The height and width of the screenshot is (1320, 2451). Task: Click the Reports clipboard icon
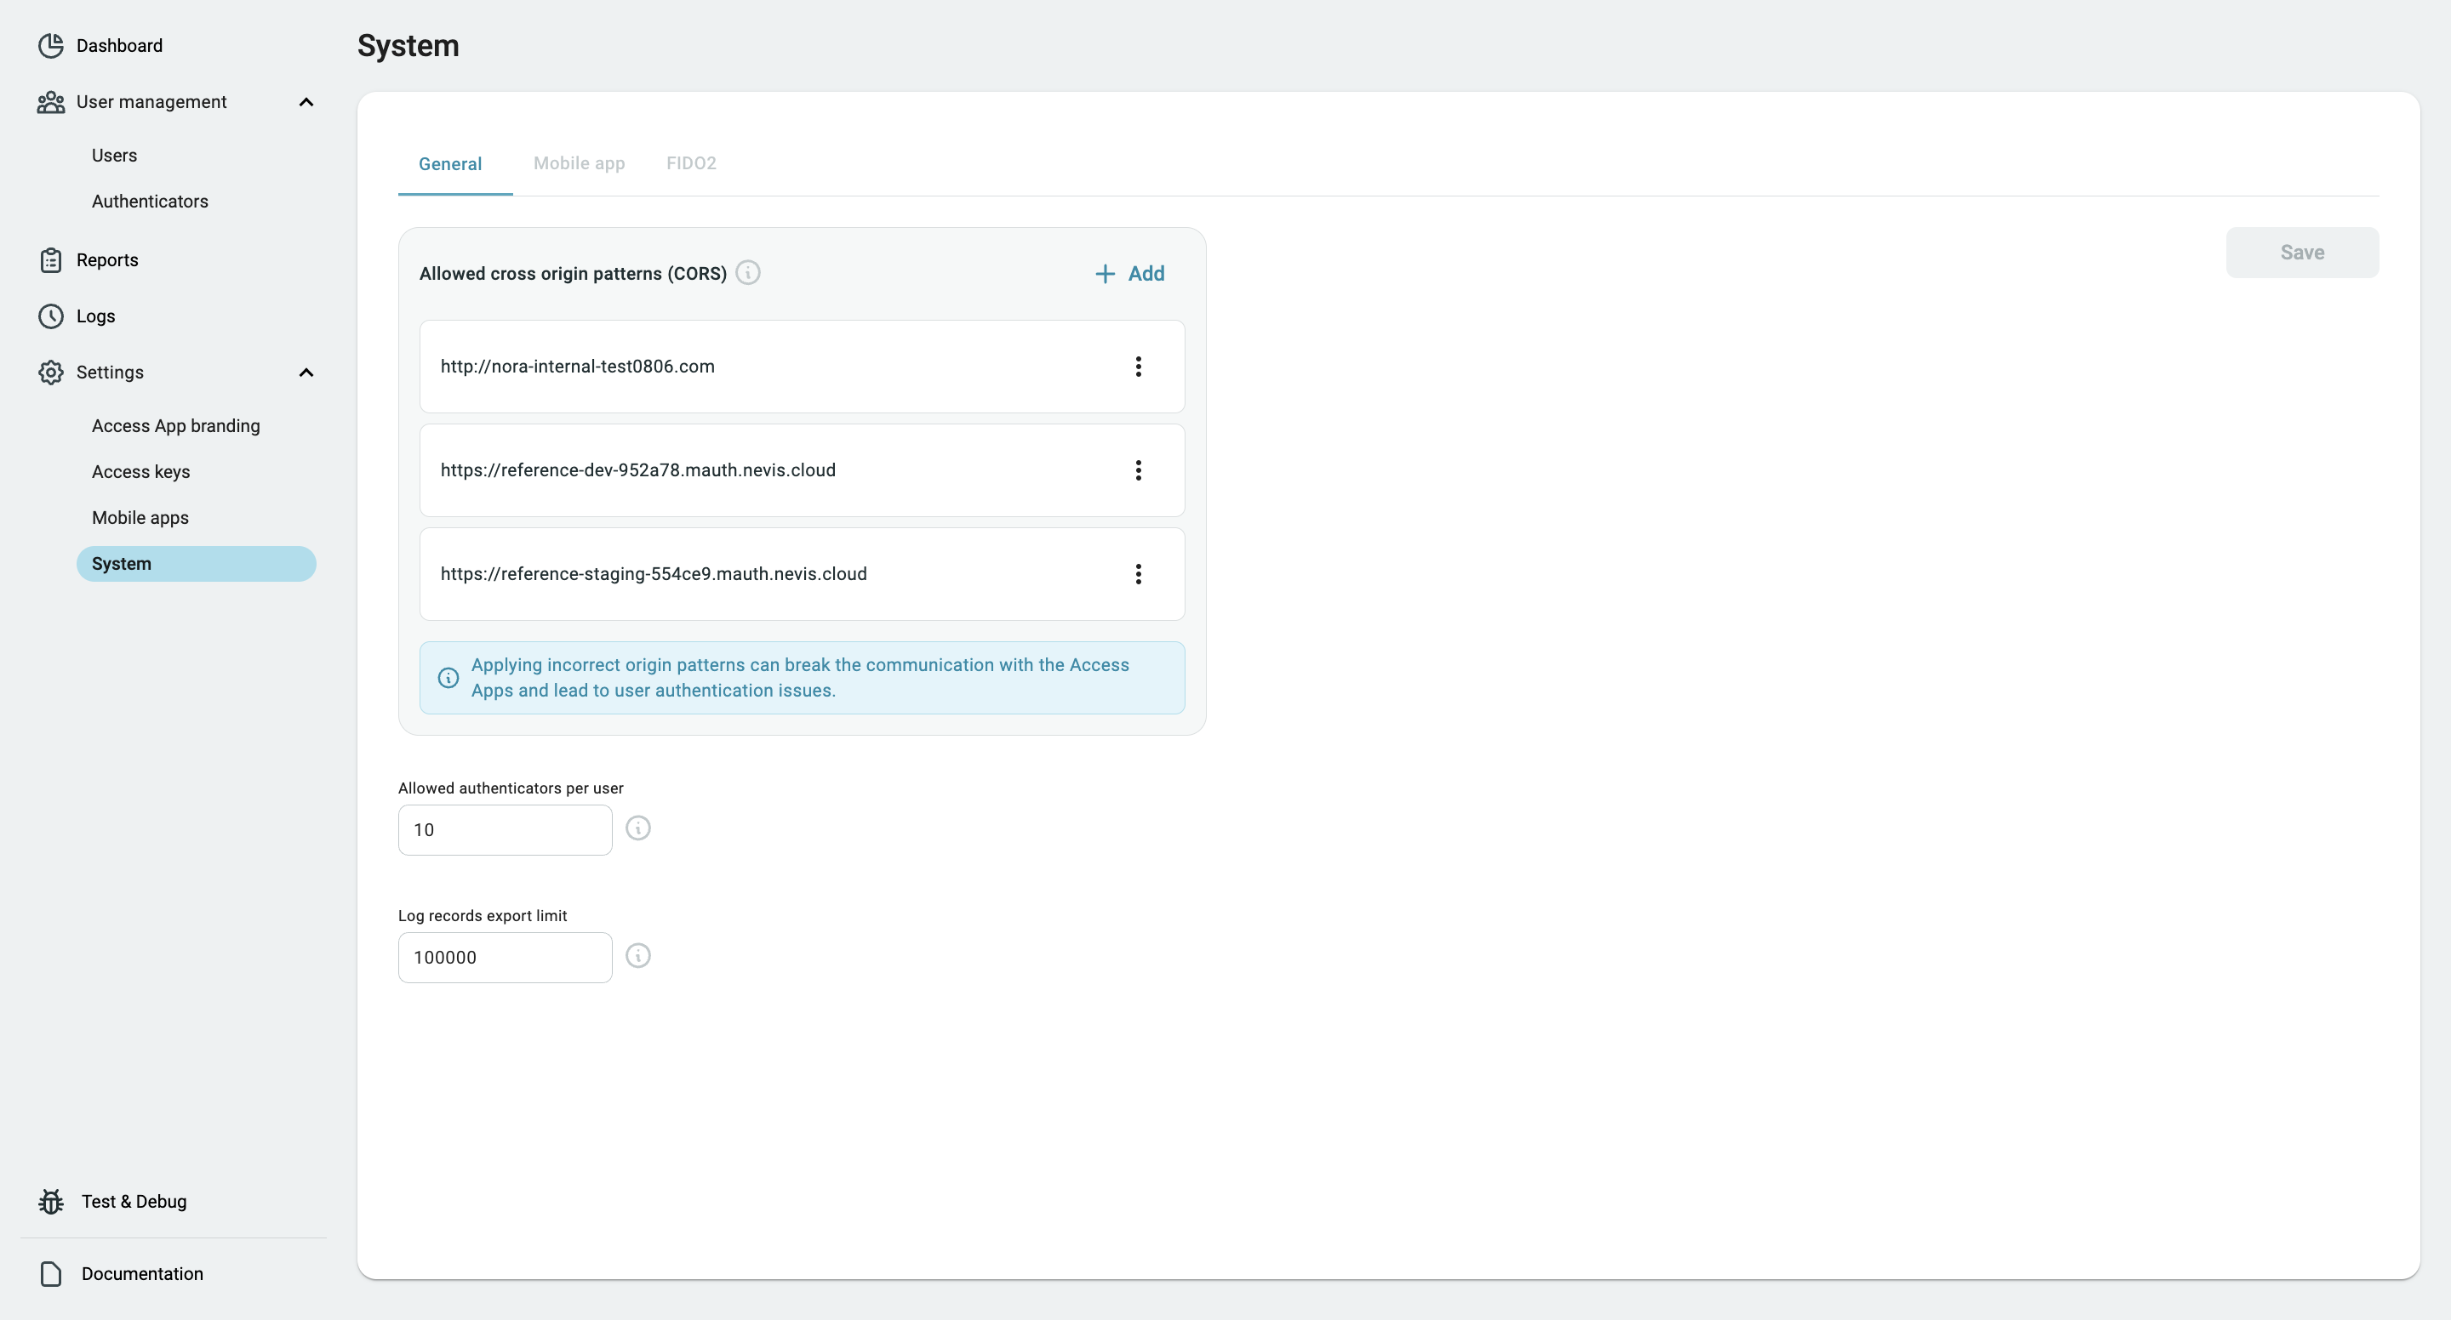click(50, 259)
